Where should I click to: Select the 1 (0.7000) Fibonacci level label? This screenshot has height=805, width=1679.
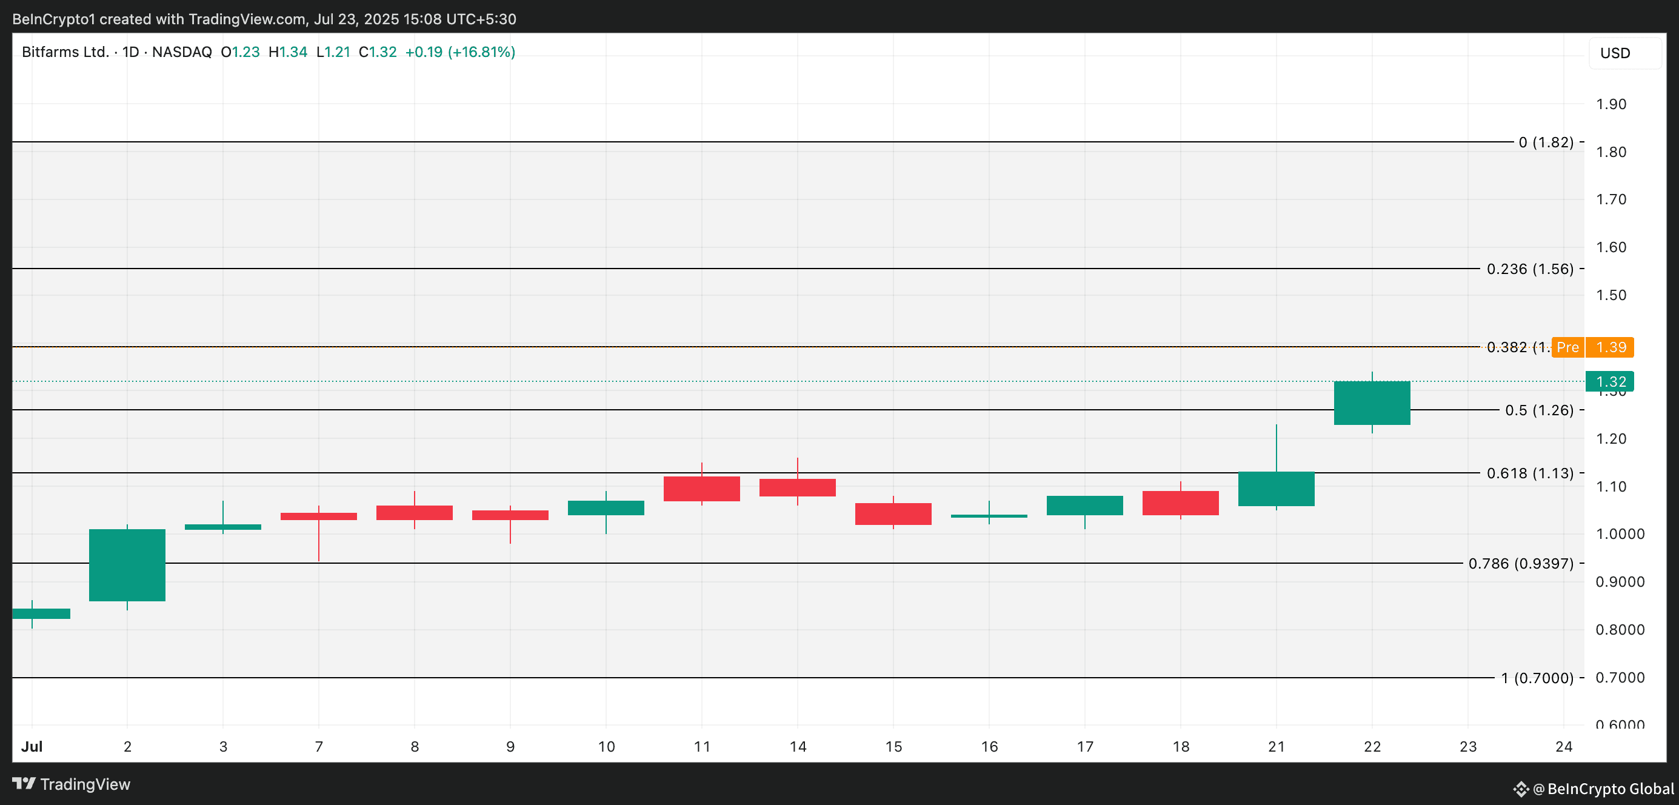[1538, 678]
